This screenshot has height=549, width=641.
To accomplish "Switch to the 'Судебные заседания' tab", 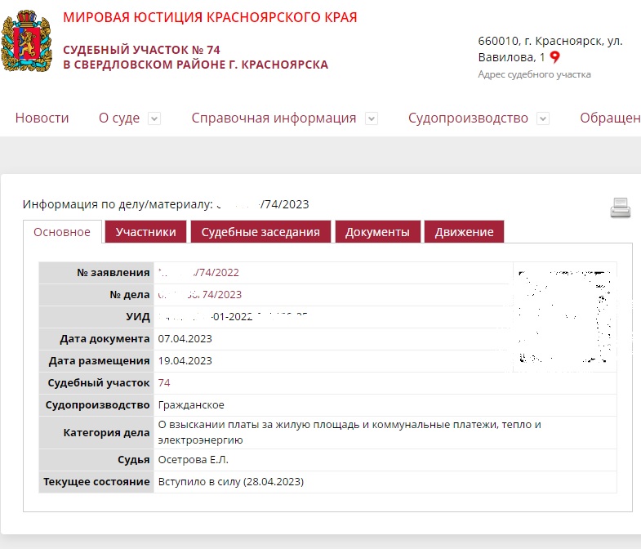I will [x=260, y=232].
